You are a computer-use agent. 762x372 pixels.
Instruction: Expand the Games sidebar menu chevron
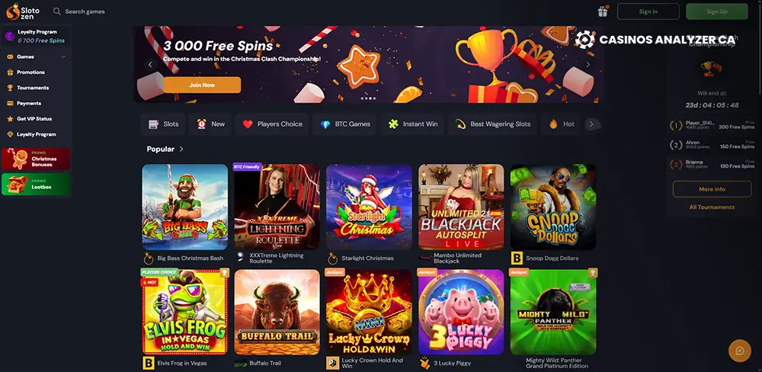[x=63, y=57]
